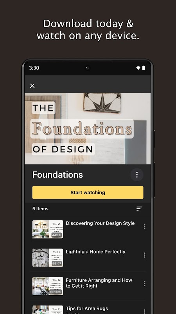Close the Foundations collection with the X icon
The image size is (176, 314).
pyautogui.click(x=32, y=86)
